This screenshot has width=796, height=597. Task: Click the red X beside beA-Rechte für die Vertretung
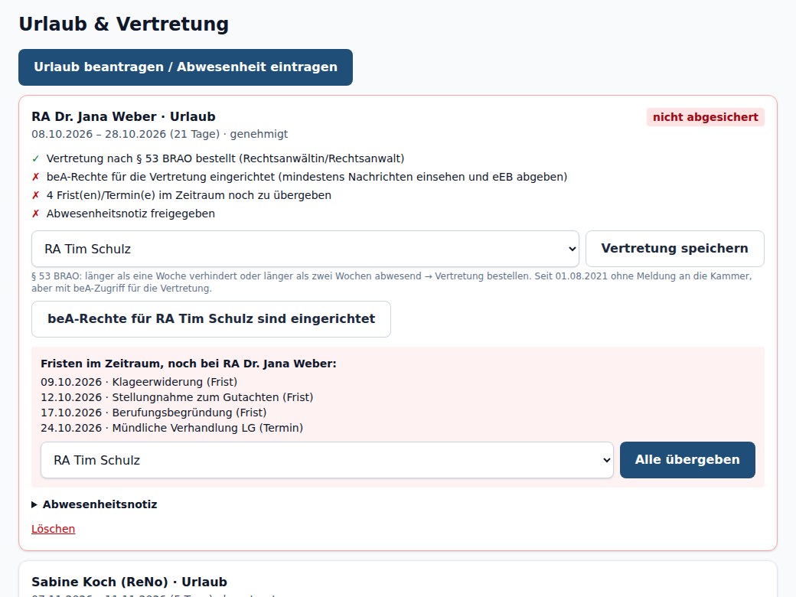35,177
